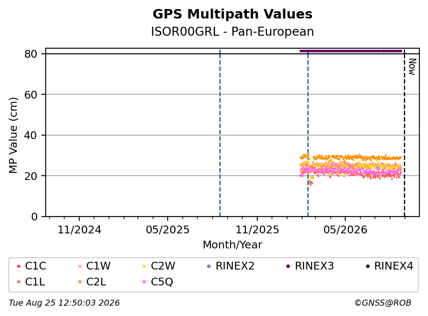Click the MP Value (cm) axis label
The width and height of the screenshot is (428, 316).
pyautogui.click(x=13, y=135)
